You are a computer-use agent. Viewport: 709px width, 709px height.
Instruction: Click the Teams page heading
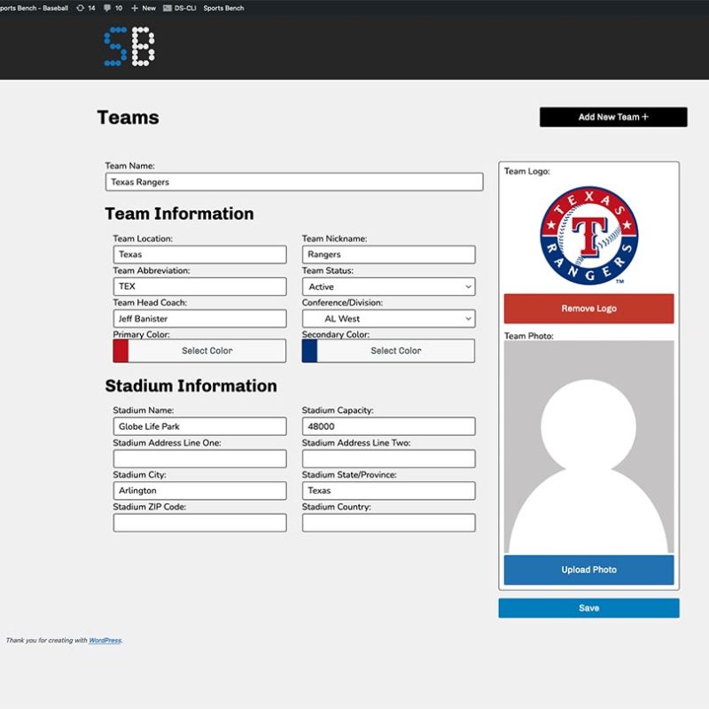128,118
